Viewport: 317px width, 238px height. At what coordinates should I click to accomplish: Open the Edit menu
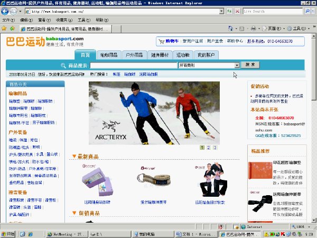(26, 20)
